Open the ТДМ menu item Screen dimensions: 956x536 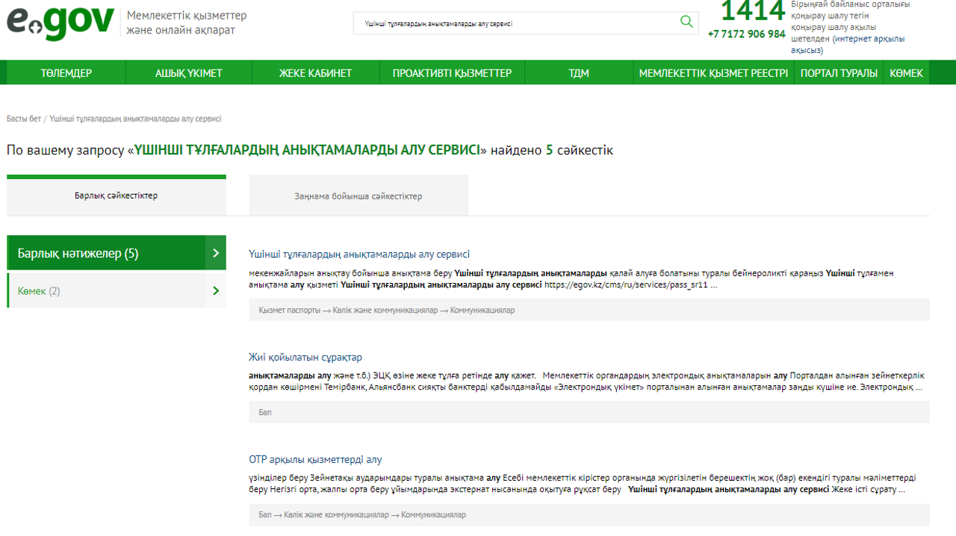579,72
